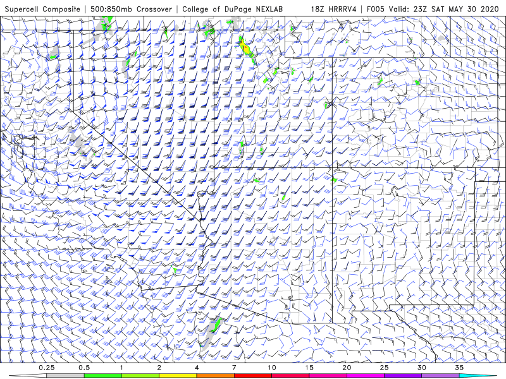Select the purple 25–30 legend swatch
The image size is (506, 379).
403,376
